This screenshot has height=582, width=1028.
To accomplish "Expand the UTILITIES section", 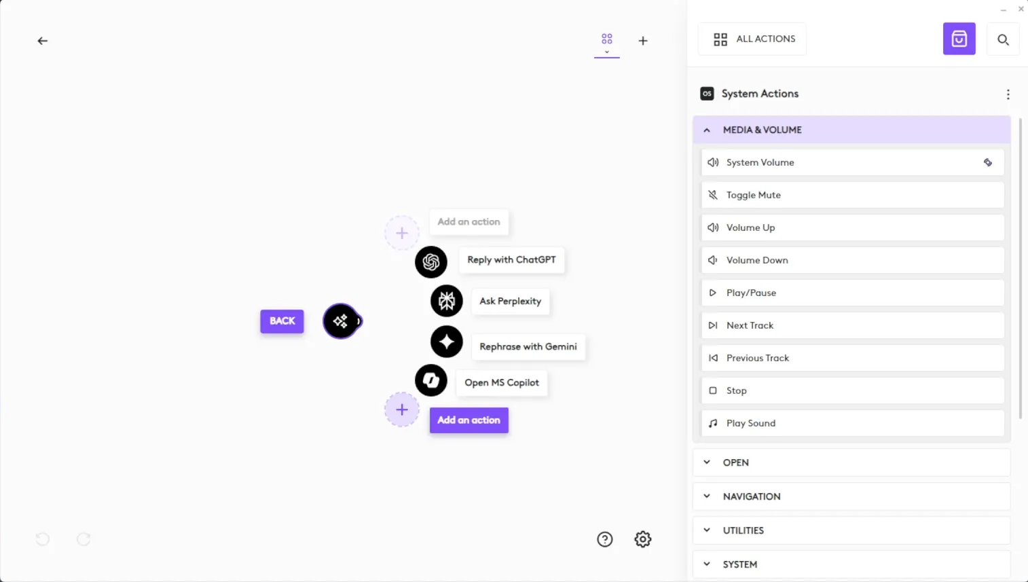I will (851, 530).
